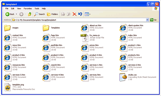Select the styles.css stylesheet icon
Viewport: 161px width, 96px height.
[x=123, y=77]
